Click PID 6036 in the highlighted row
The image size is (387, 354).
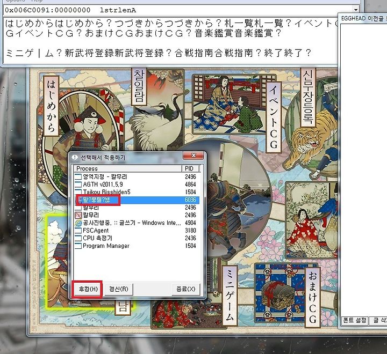(190, 200)
